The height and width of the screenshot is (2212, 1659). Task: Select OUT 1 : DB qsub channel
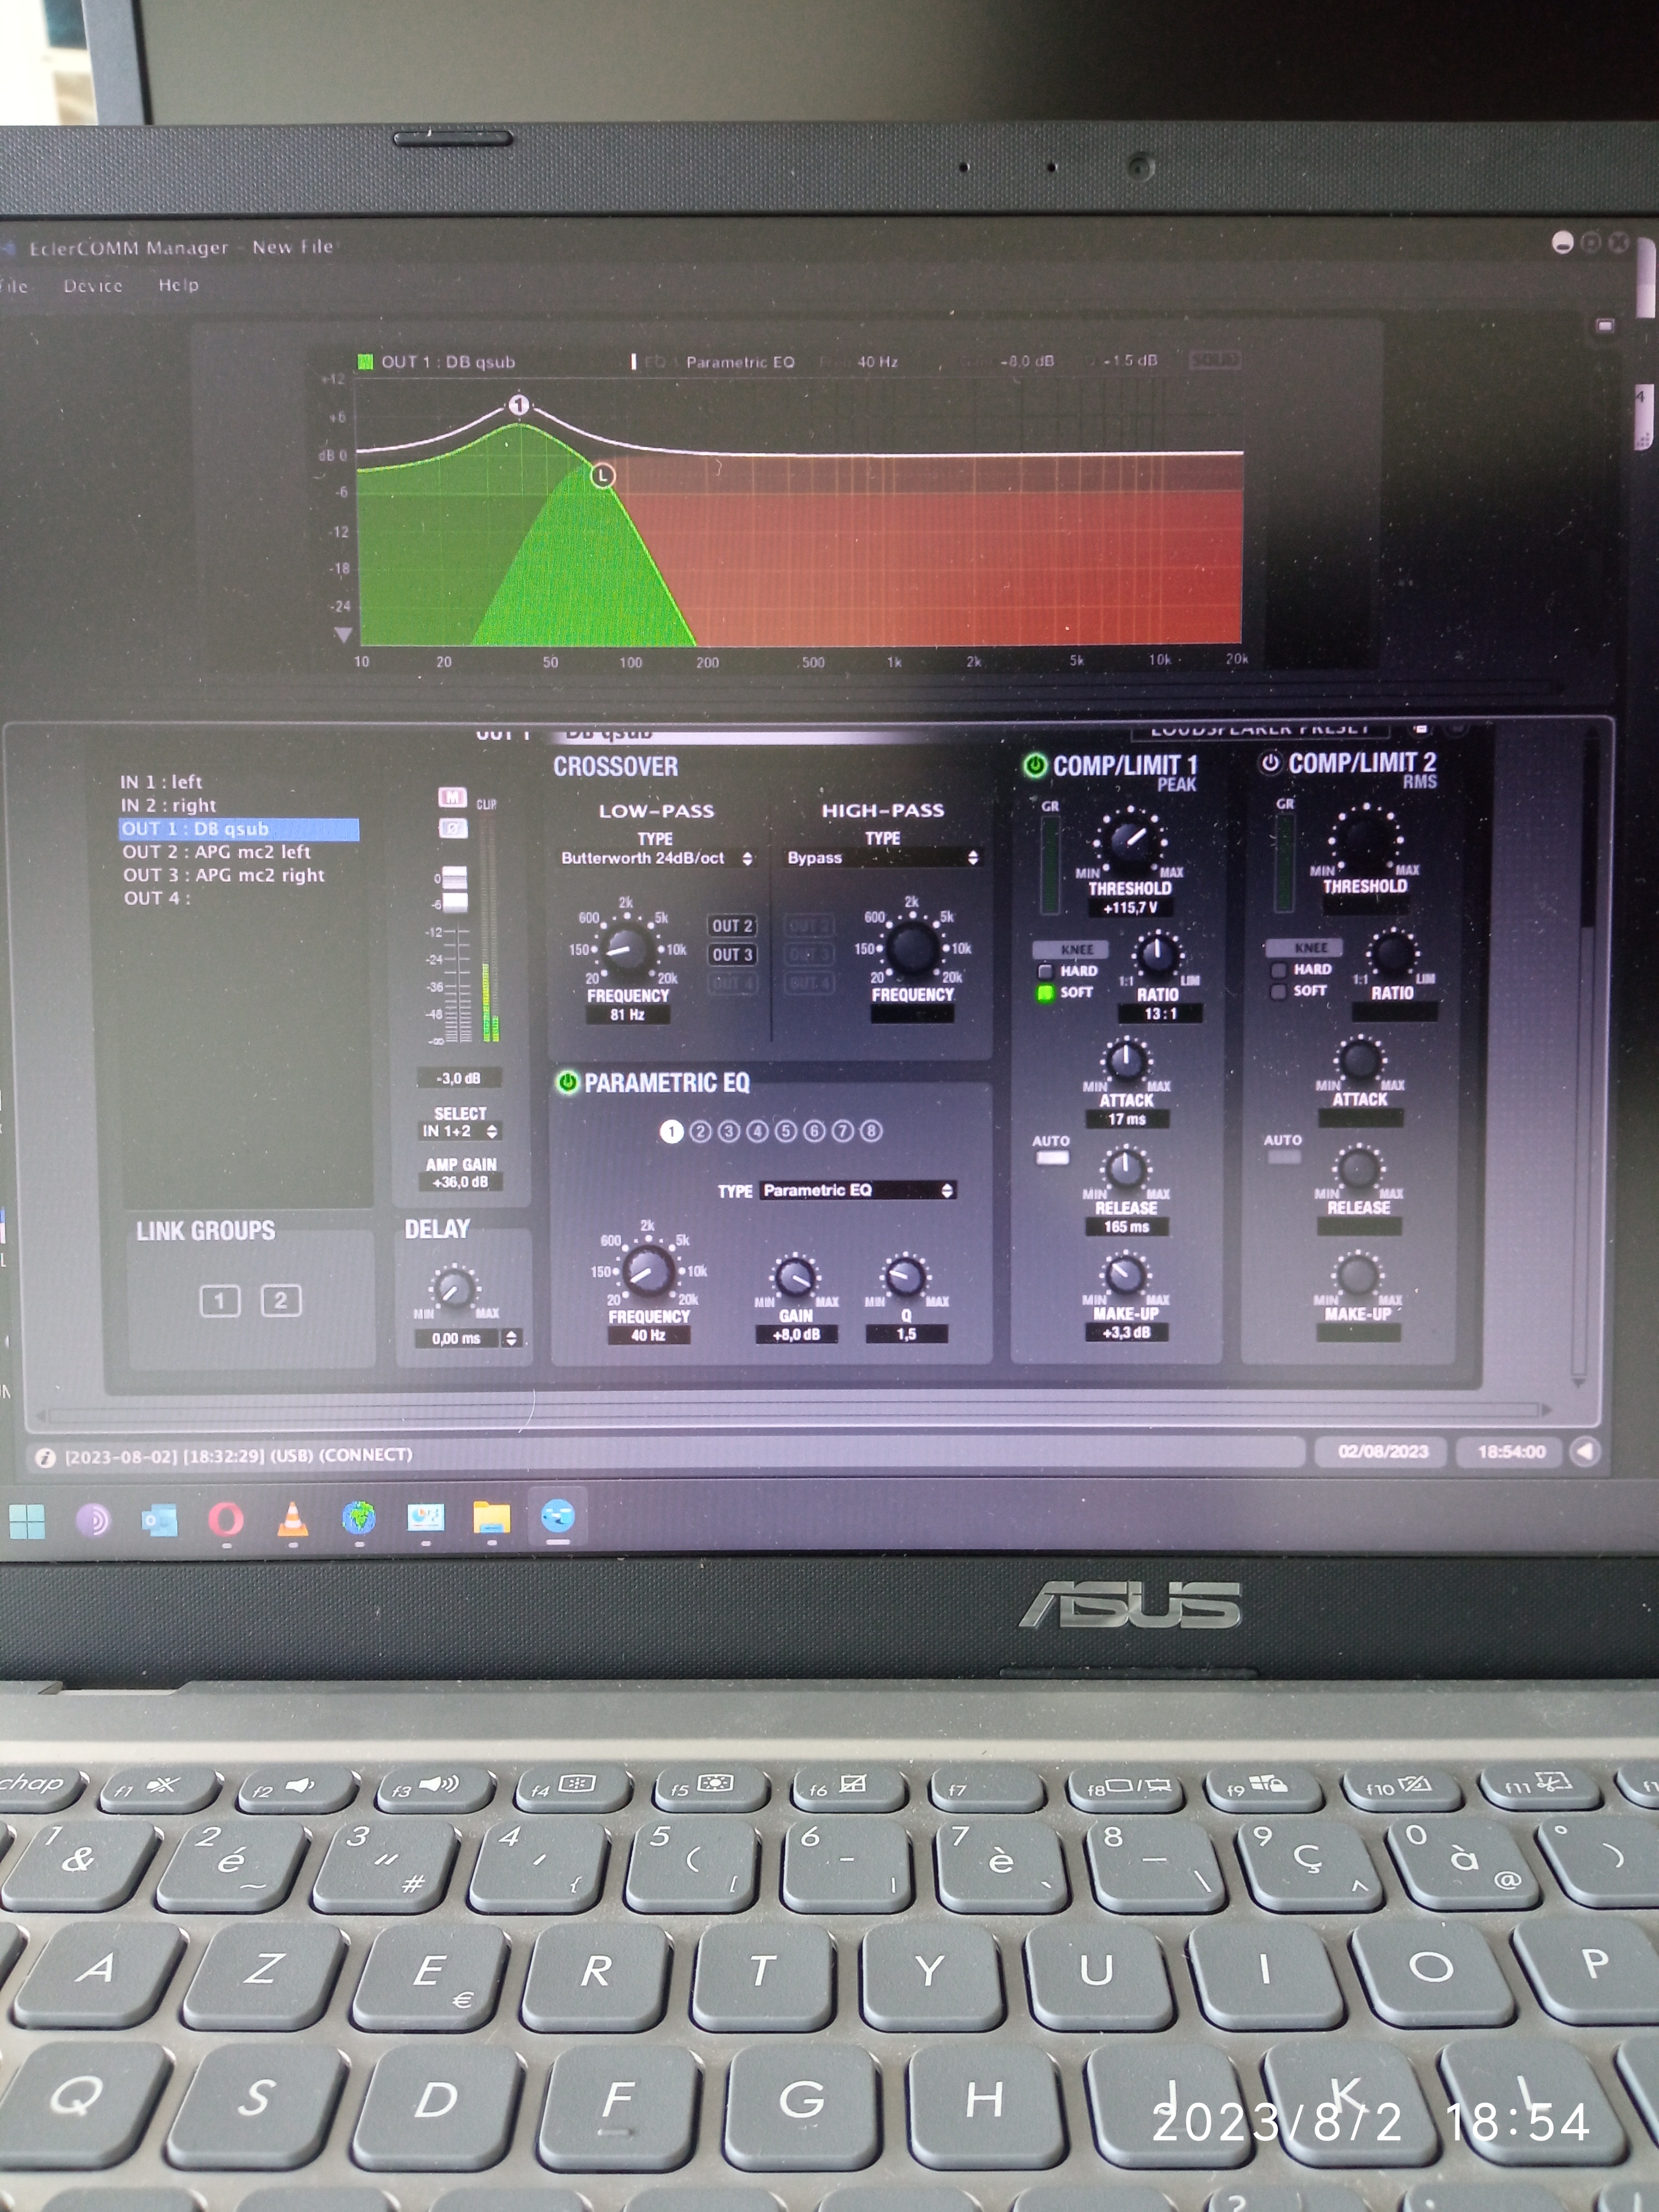tap(238, 828)
